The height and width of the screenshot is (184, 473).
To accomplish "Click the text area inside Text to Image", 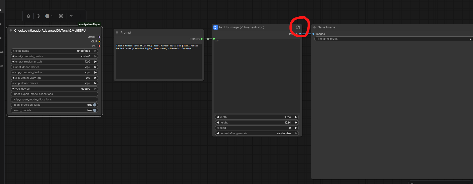I will 257,76.
